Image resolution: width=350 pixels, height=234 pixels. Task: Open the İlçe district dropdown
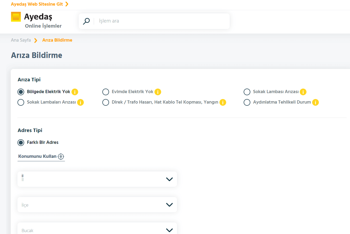pyautogui.click(x=97, y=205)
